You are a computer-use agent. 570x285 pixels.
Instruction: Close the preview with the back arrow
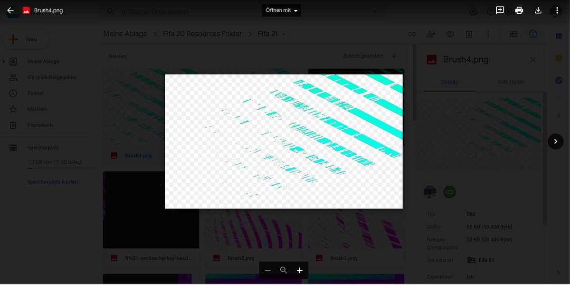[x=10, y=10]
